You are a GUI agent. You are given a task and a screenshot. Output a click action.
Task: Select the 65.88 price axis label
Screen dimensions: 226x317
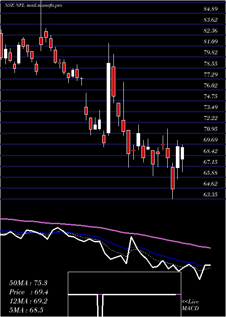click(211, 173)
